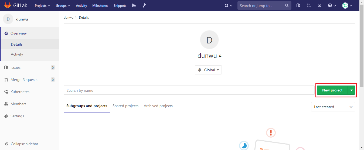Click the green New project button
This screenshot has height=150, width=364.
332,90
